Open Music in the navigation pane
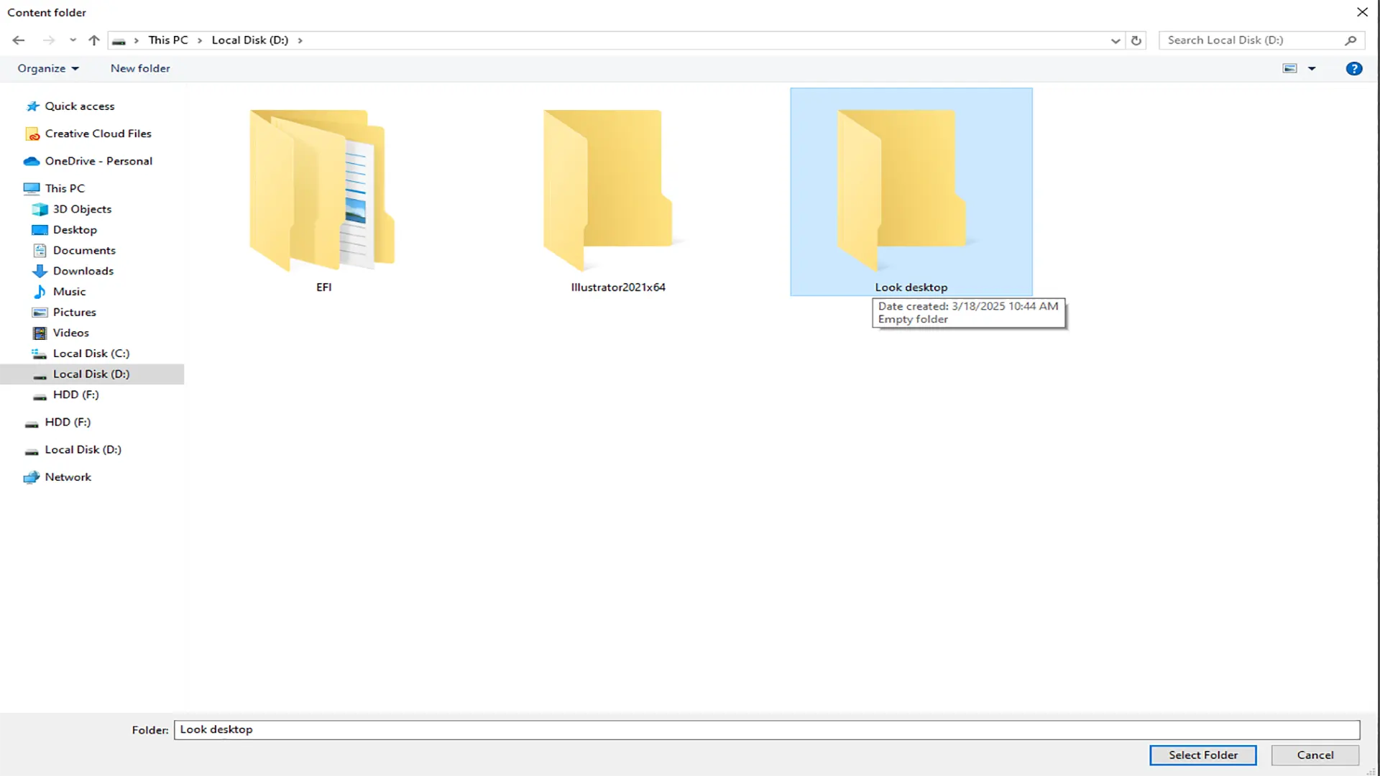 [69, 292]
